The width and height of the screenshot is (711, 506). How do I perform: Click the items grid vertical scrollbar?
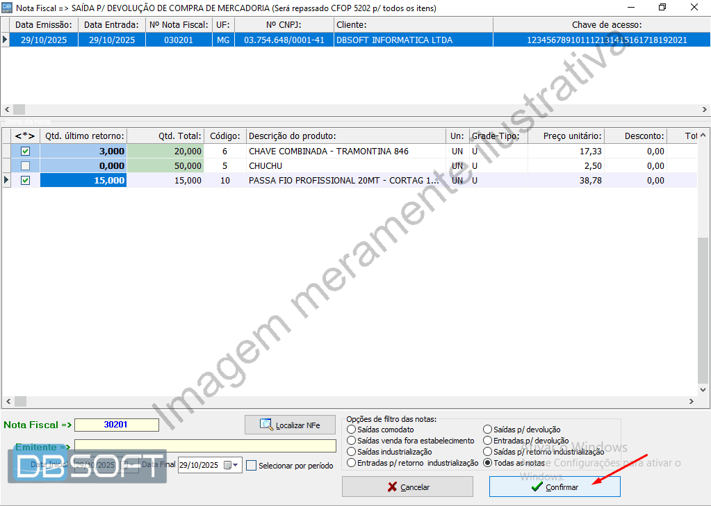click(x=703, y=313)
